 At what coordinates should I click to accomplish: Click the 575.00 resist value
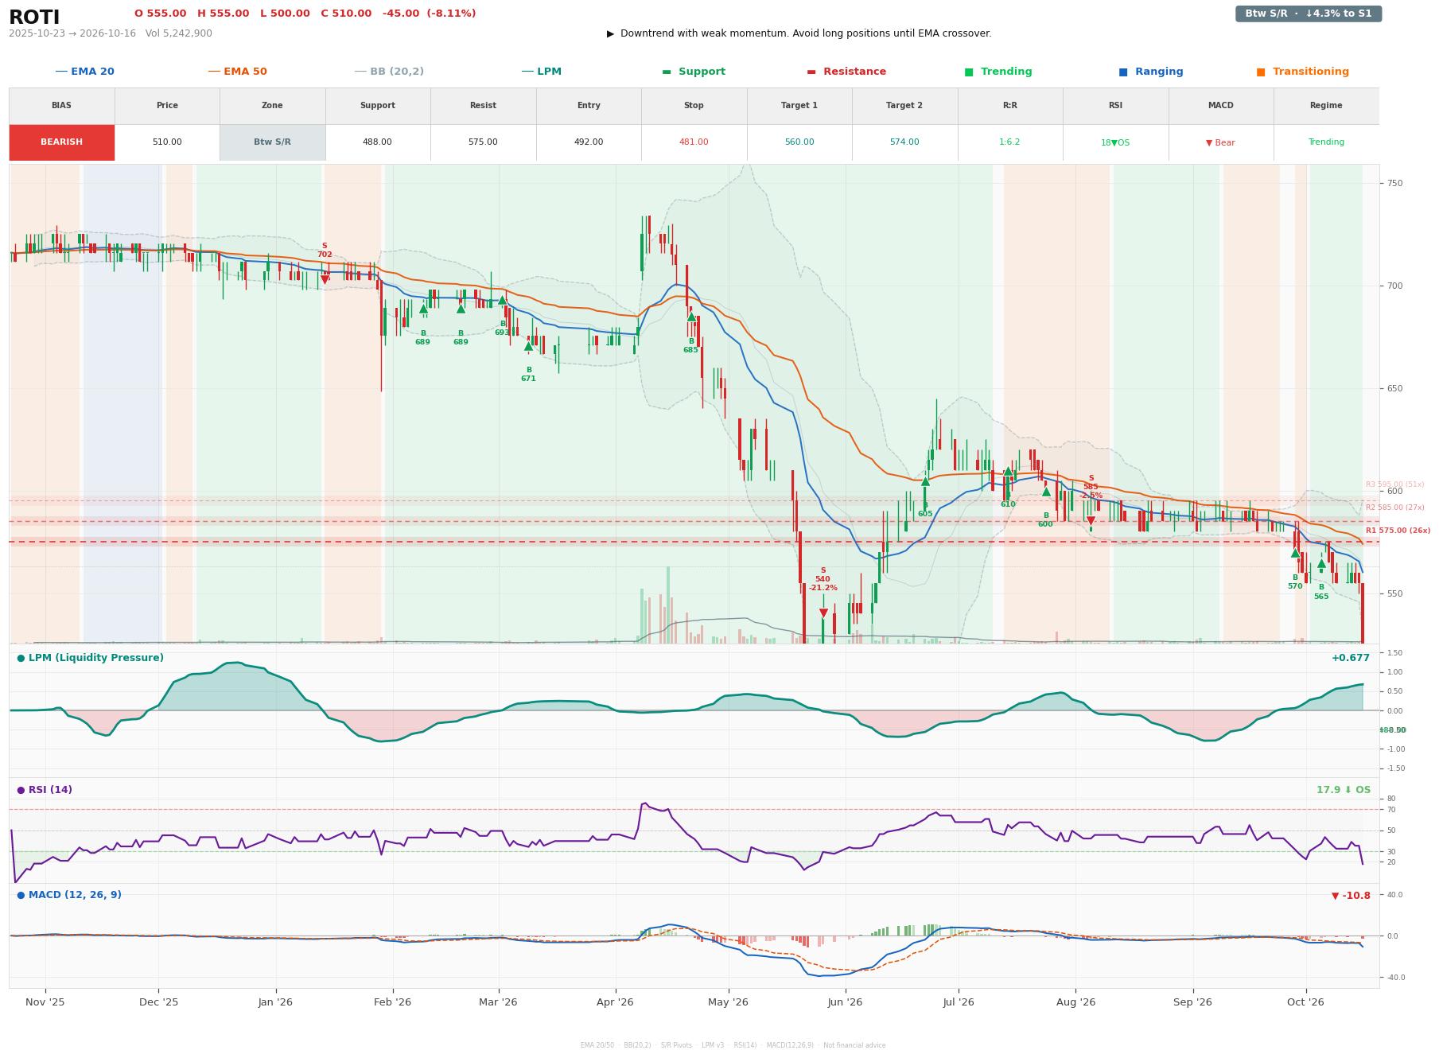[x=483, y=142]
